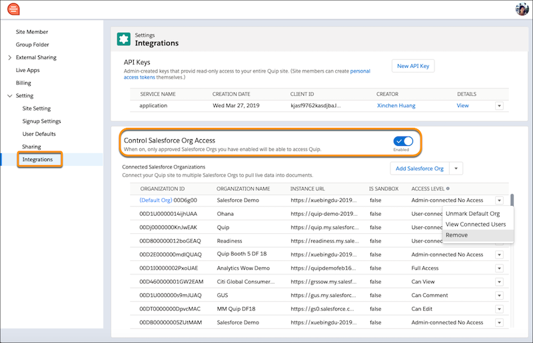Screen dimensions: 533x343
Task: Select View Connected Users menu item
Action: pos(476,224)
